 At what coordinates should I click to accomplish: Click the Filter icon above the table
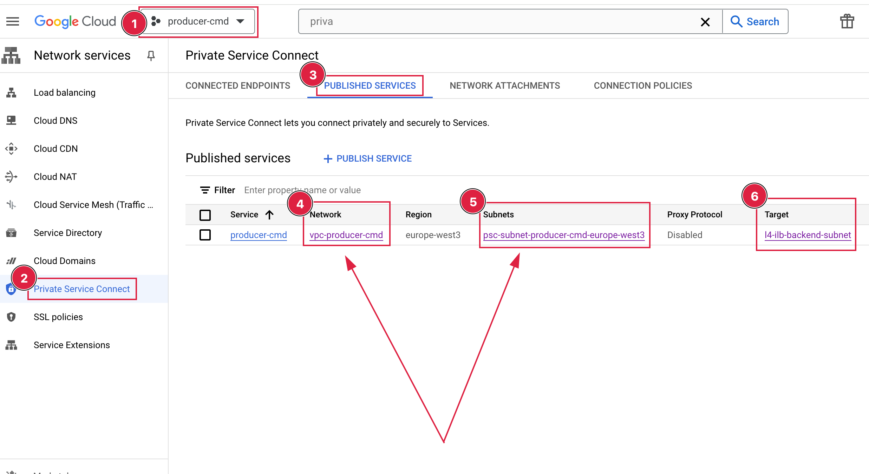tap(205, 190)
